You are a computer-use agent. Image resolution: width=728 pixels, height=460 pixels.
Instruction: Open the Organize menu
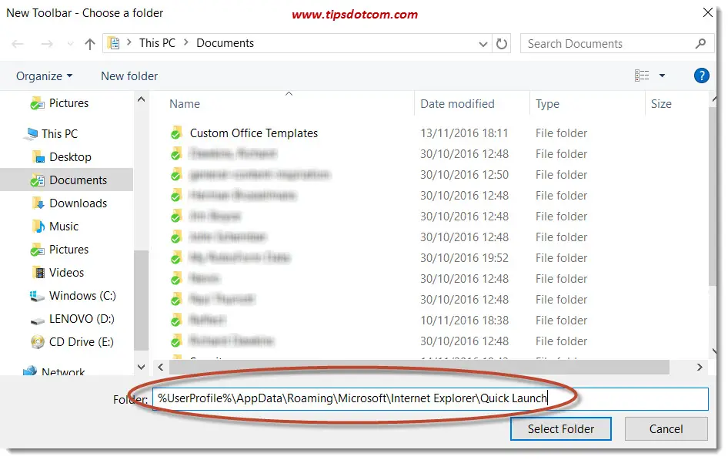44,76
